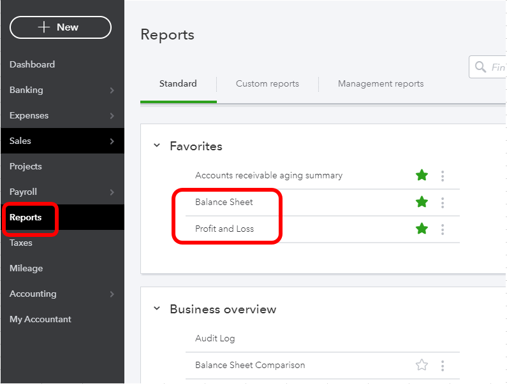The height and width of the screenshot is (384, 507).
Task: Go to Dashboard in sidebar
Action: tap(32, 64)
